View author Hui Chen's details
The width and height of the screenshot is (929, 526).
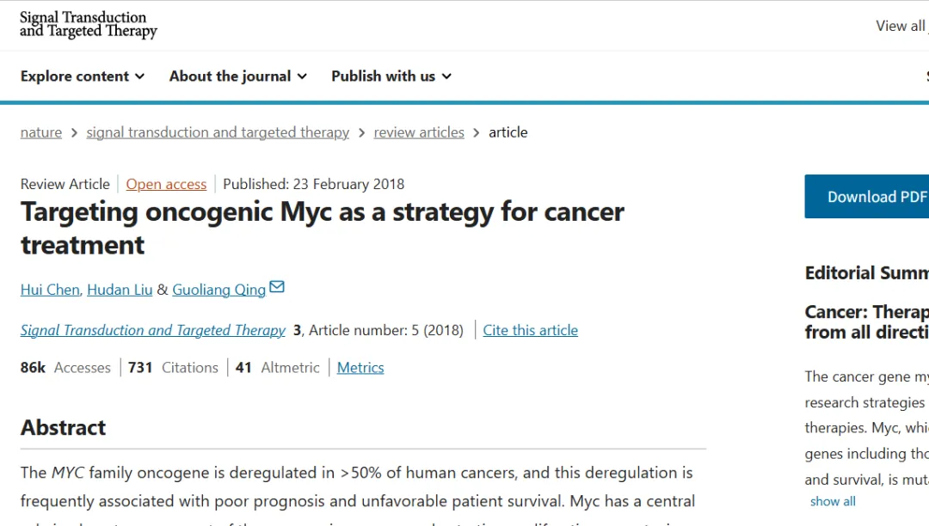50,290
